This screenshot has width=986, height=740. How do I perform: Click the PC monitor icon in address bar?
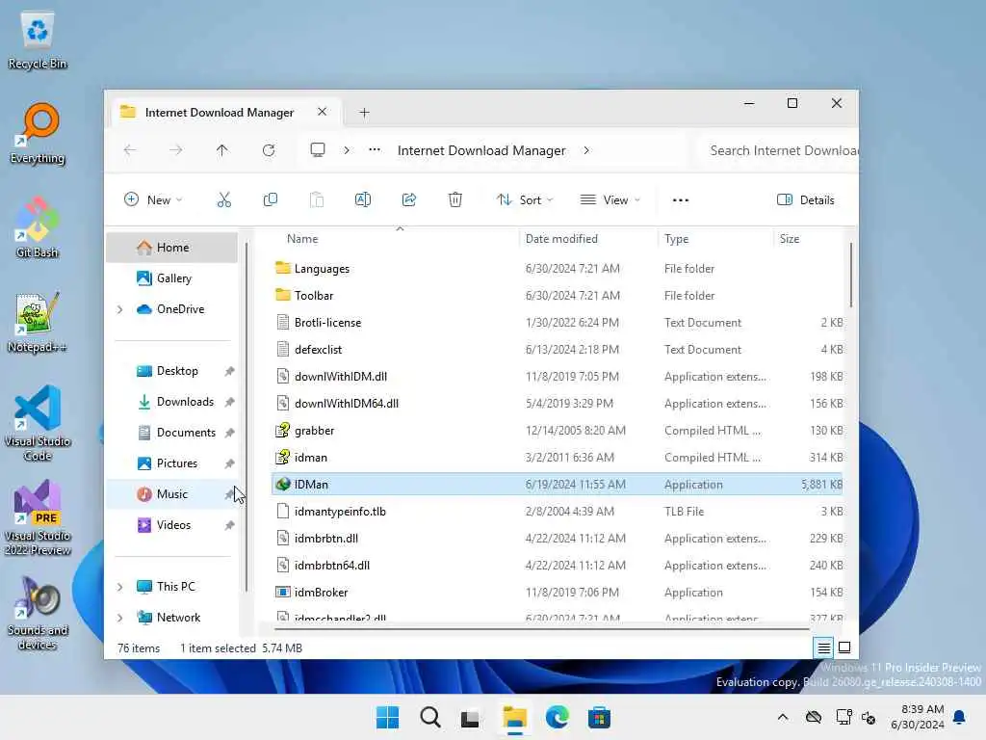pos(318,149)
